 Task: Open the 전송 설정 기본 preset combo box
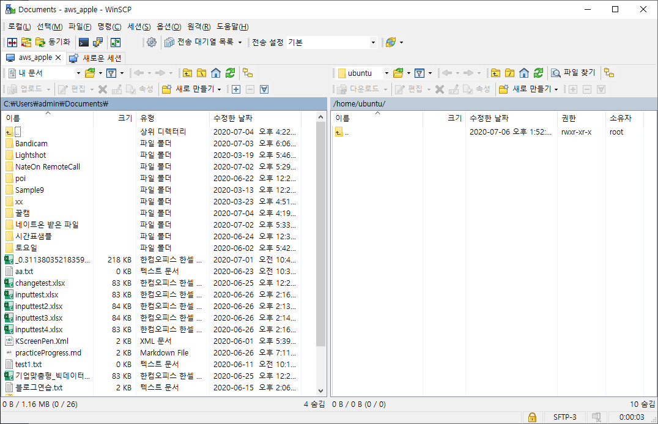coord(331,42)
